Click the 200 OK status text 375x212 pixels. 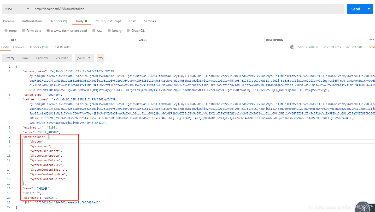(313, 47)
